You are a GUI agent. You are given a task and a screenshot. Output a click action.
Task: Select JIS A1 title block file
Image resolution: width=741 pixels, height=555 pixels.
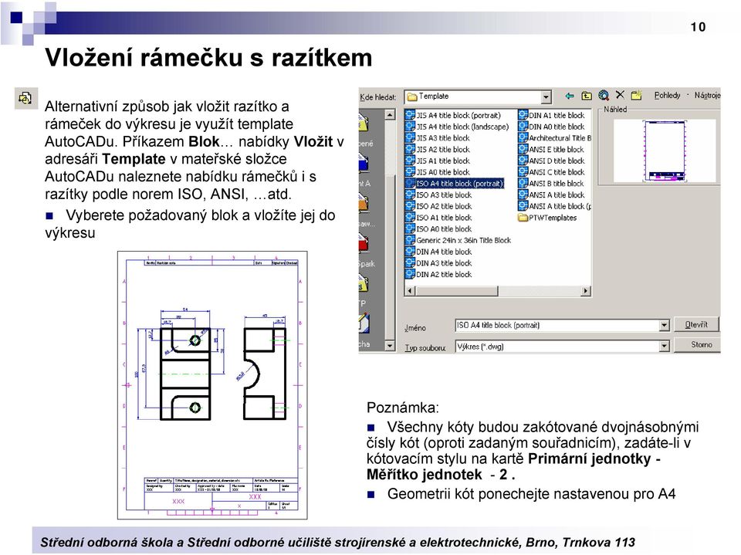tap(438, 161)
